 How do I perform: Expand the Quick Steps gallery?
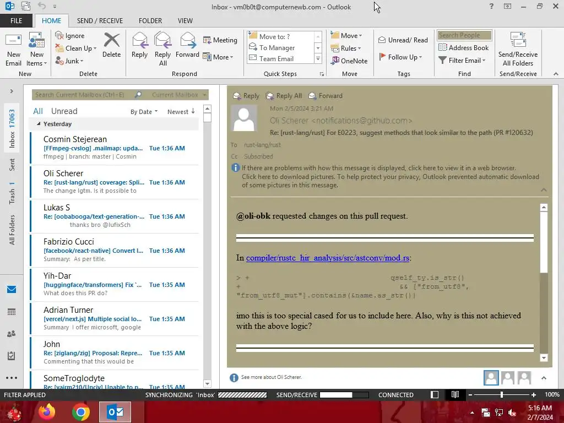(318, 58)
